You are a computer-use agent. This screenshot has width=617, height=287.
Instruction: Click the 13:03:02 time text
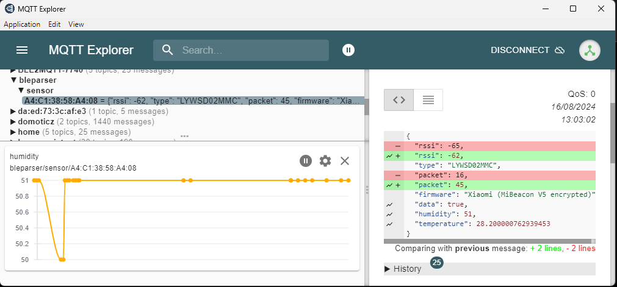tap(579, 119)
